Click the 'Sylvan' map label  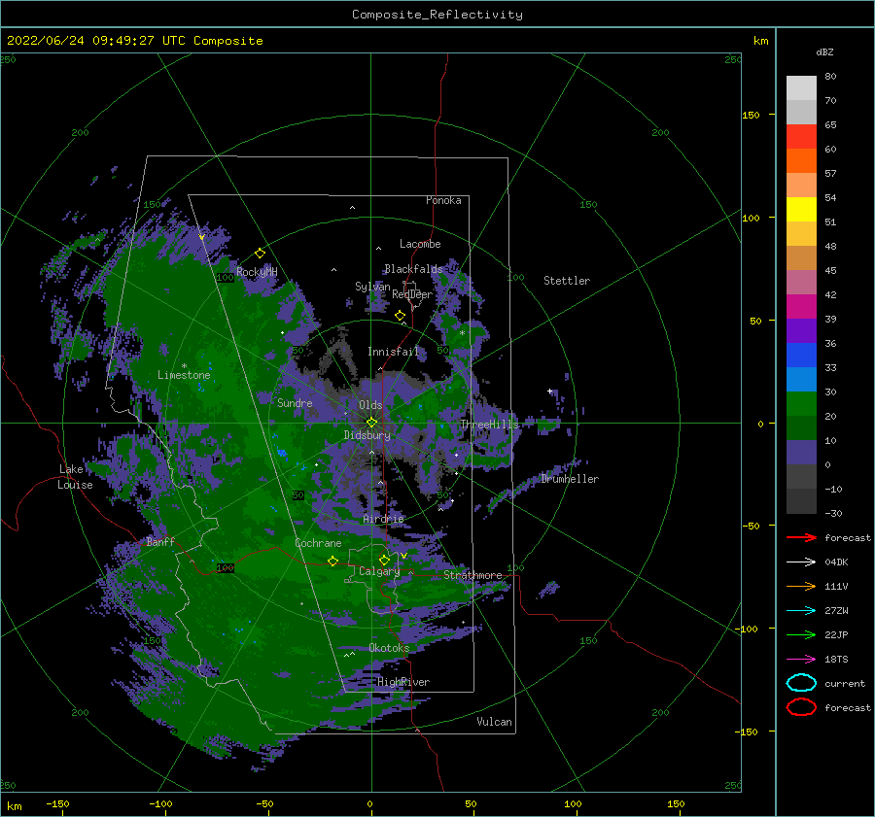click(x=372, y=287)
